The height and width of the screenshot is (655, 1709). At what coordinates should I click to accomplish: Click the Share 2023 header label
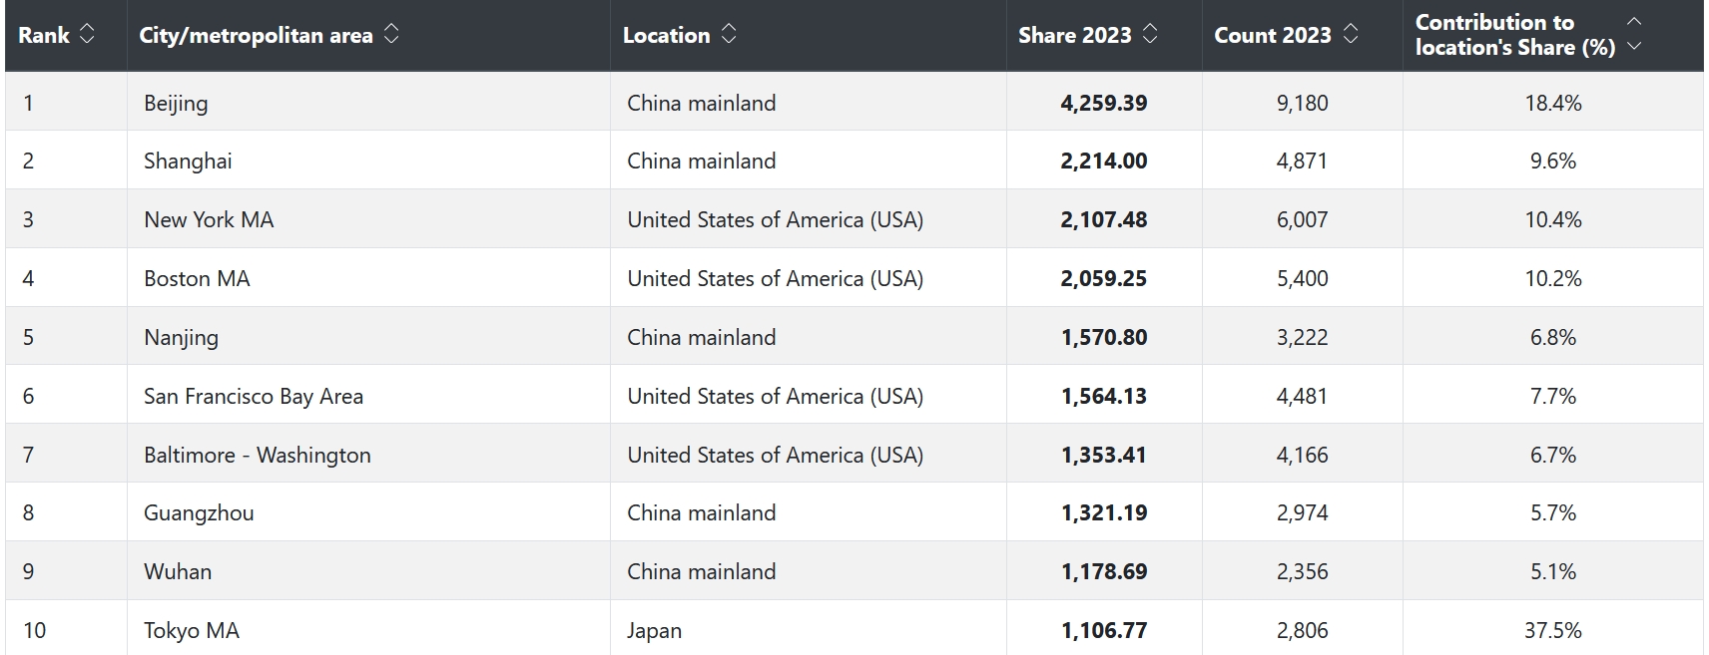(x=1074, y=35)
